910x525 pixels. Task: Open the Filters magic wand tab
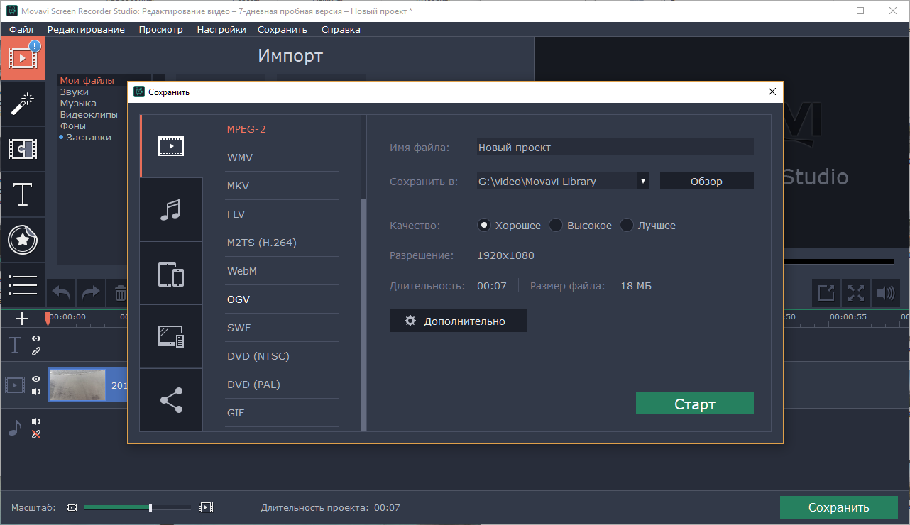coord(23,104)
